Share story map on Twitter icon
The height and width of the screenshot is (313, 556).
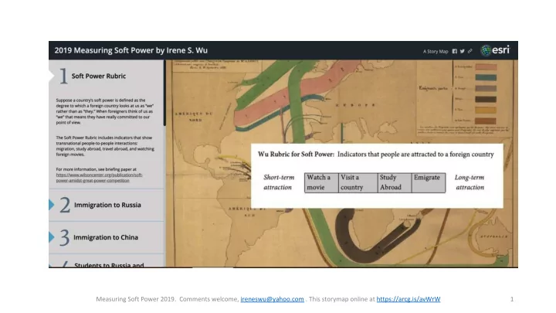point(463,51)
